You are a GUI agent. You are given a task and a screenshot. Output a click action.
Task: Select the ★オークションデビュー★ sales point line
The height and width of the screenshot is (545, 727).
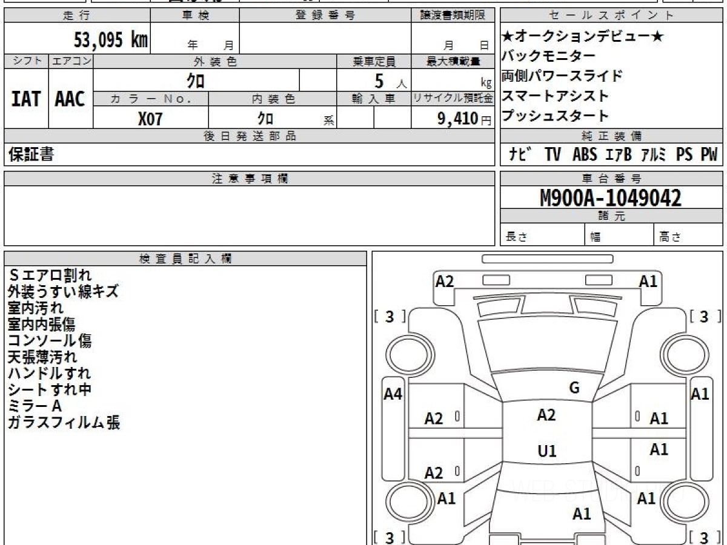coord(583,36)
